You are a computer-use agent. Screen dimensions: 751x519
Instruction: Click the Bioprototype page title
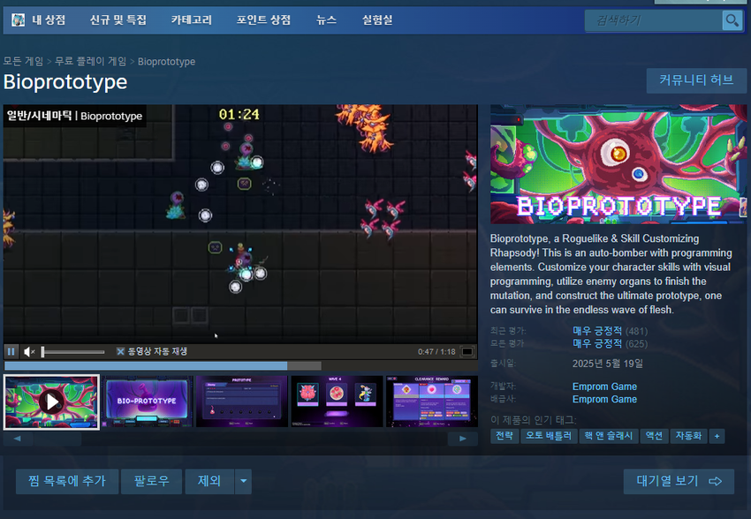[65, 82]
